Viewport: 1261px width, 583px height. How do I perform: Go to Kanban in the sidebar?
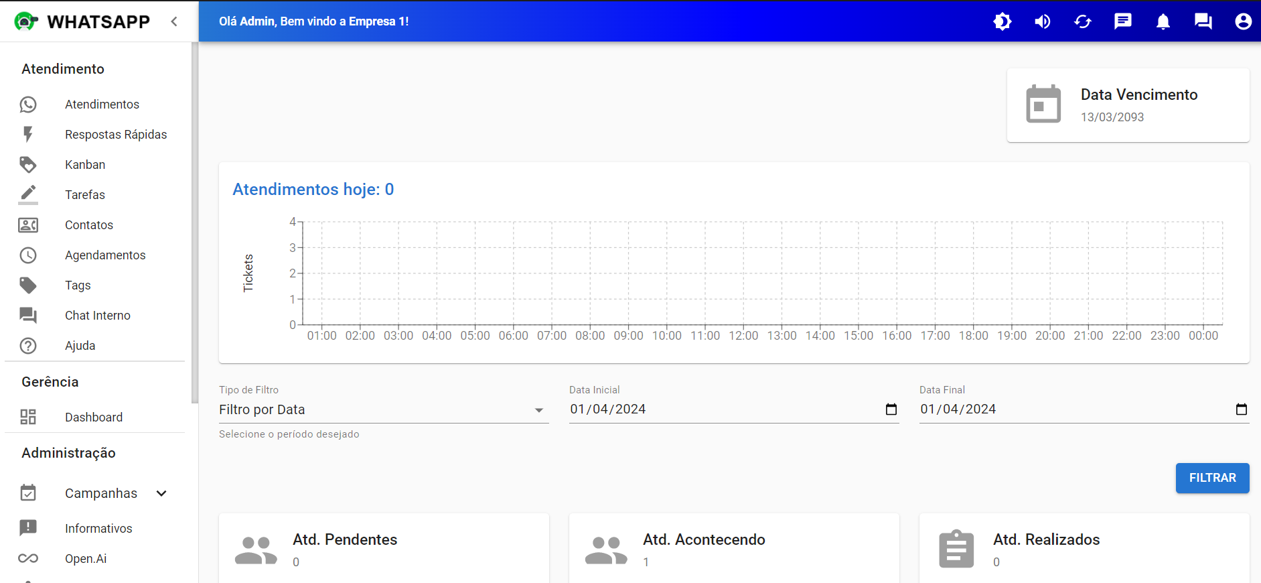[x=85, y=165]
